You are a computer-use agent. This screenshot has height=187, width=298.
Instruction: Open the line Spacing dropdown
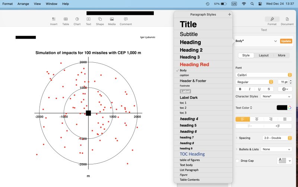(x=277, y=138)
